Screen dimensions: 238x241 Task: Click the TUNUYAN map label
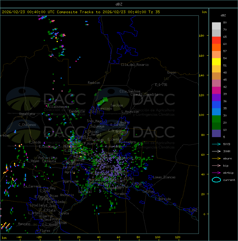pyautogui.click(x=60, y=223)
